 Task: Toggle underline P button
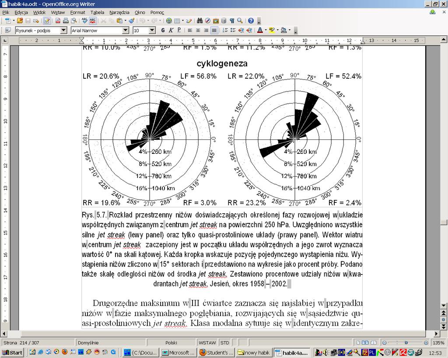coord(179,30)
